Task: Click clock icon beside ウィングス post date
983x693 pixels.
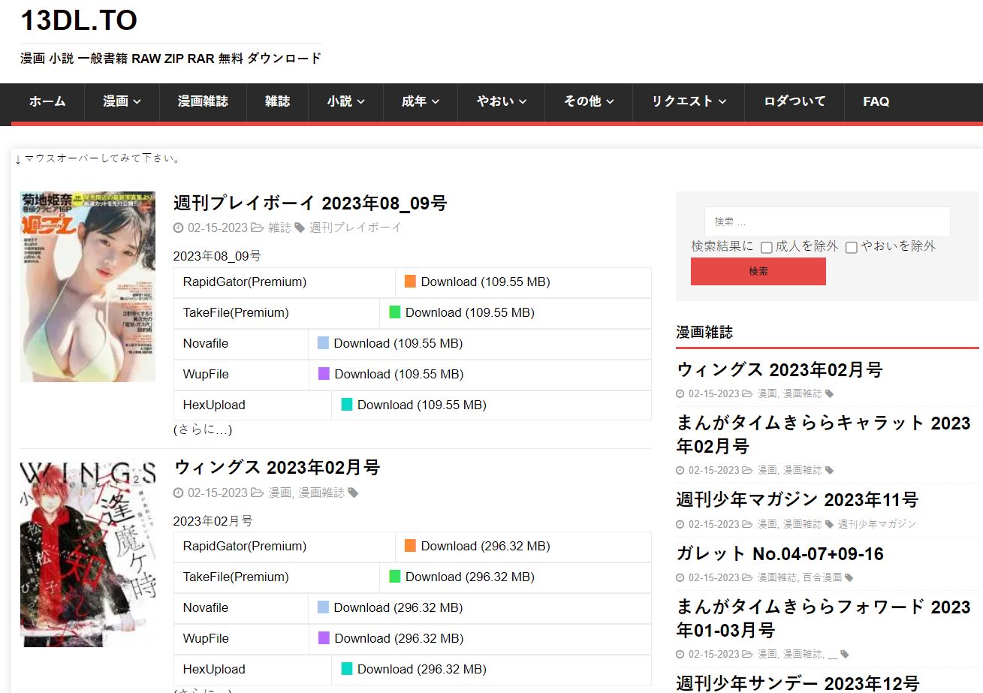Action: (178, 493)
